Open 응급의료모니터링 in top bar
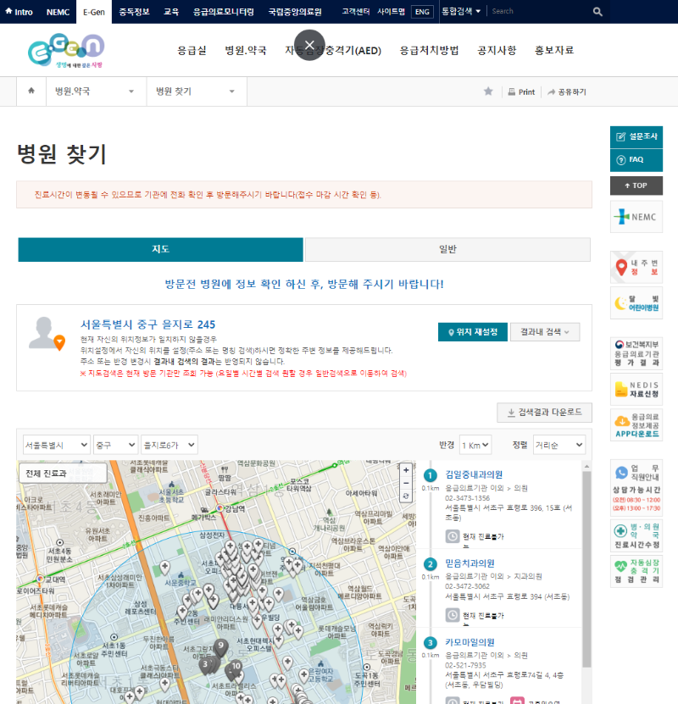678x704 pixels. (223, 12)
